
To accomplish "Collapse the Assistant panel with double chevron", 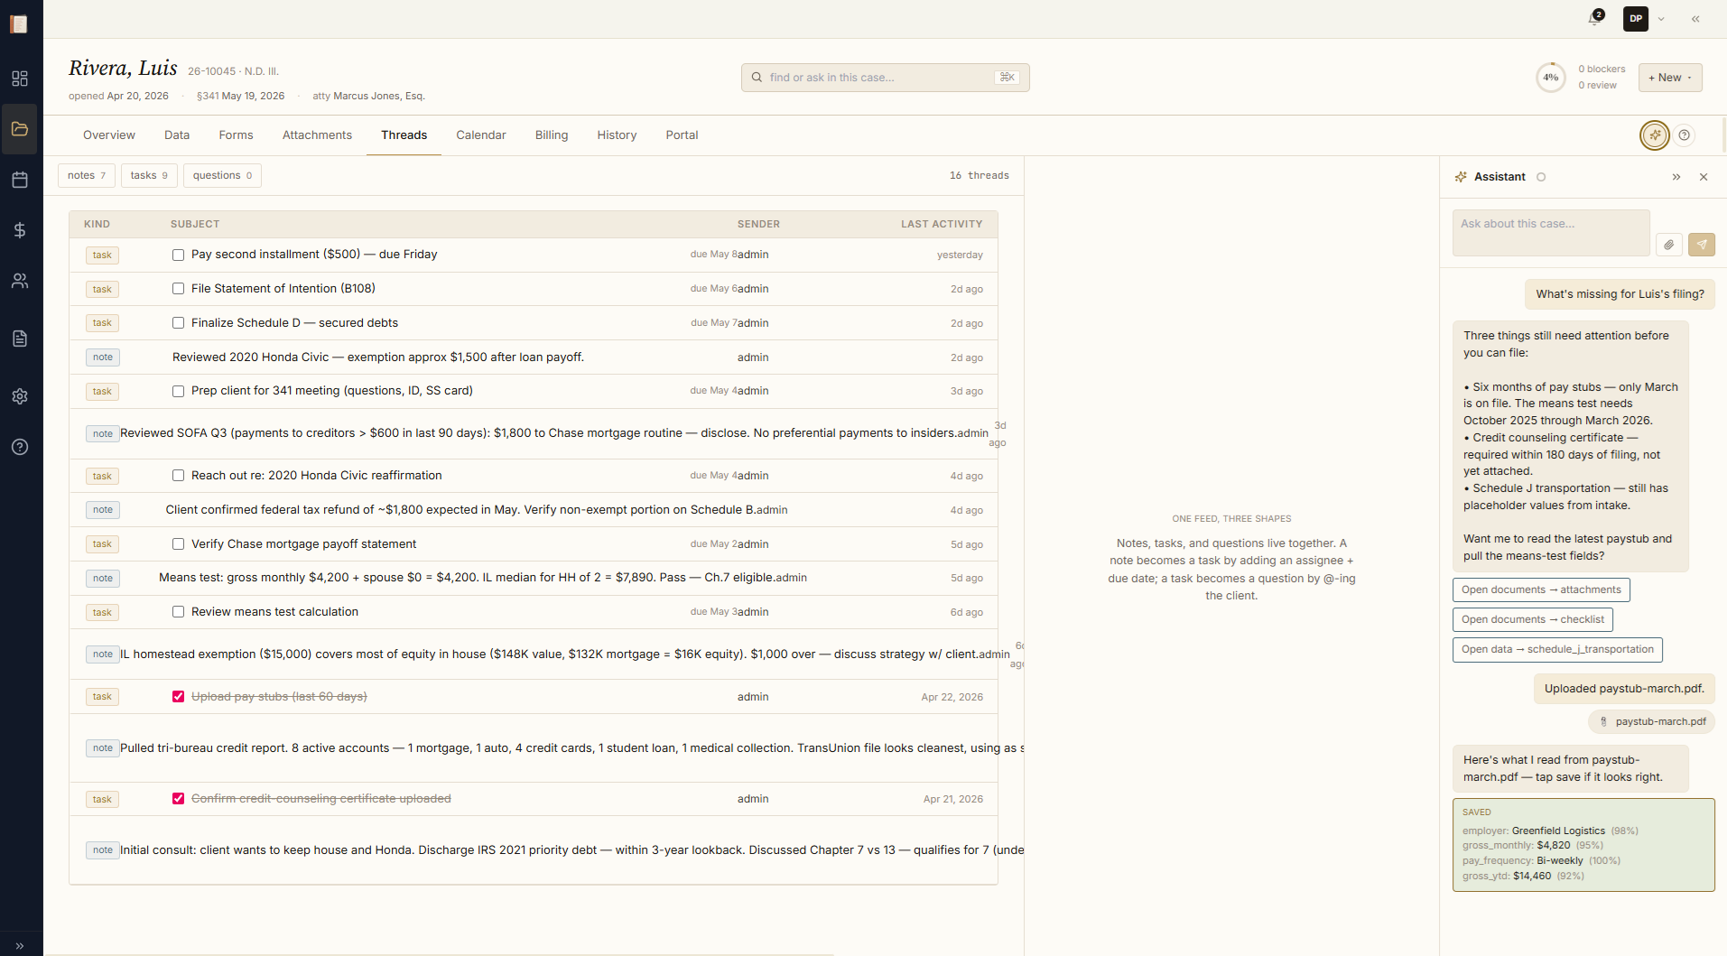I will coord(1676,177).
